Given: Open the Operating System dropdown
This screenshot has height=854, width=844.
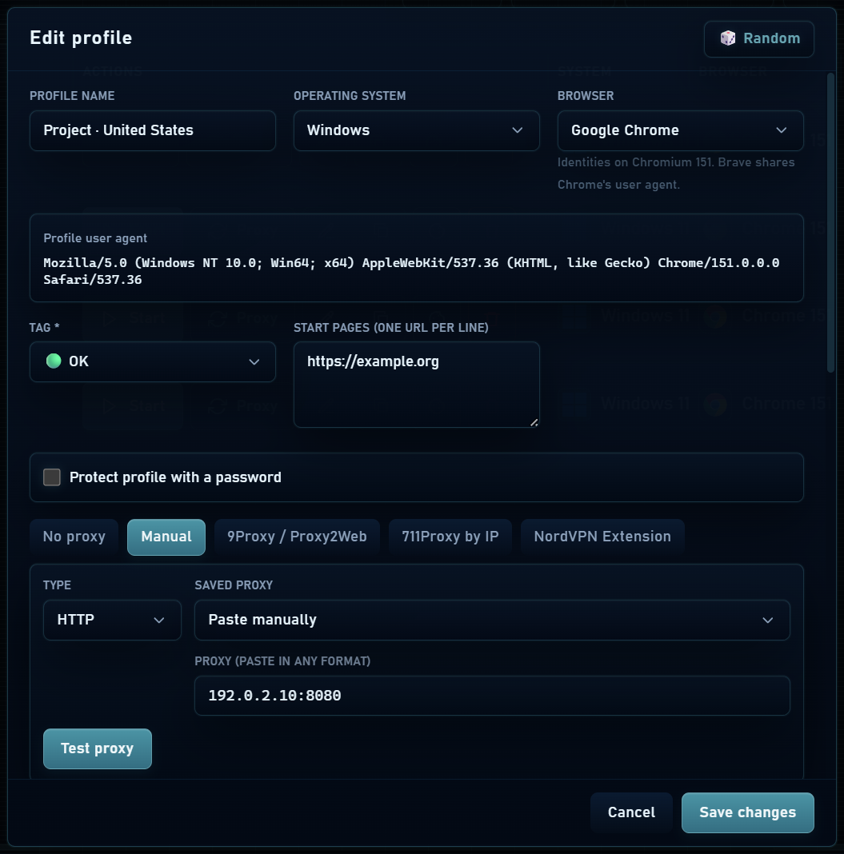Looking at the screenshot, I should pyautogui.click(x=416, y=130).
